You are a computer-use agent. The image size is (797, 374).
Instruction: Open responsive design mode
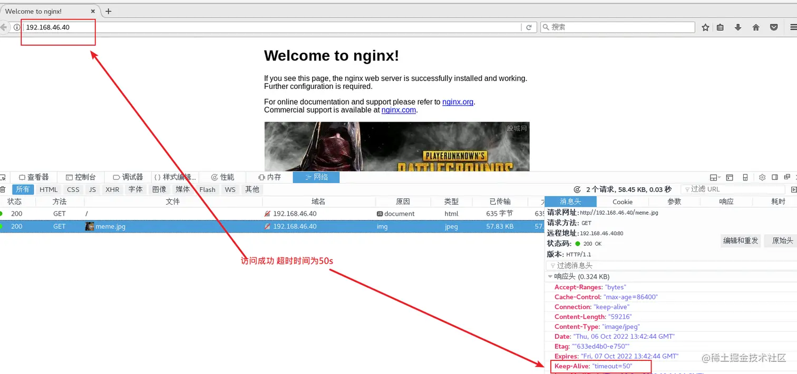pyautogui.click(x=744, y=177)
